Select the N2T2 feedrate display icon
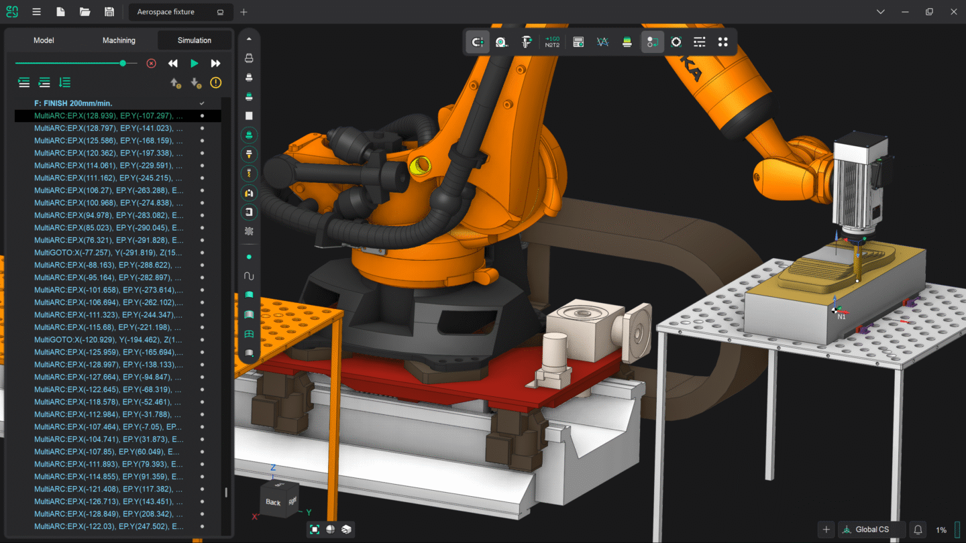 tap(552, 42)
